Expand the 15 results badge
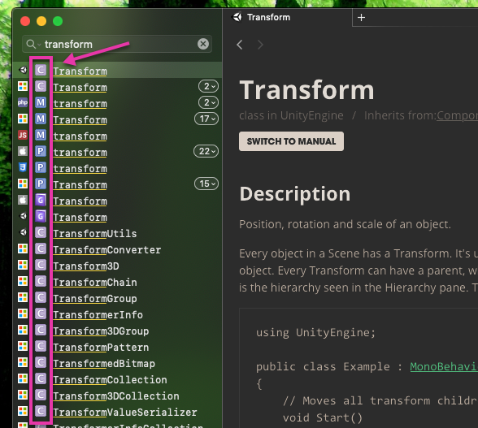This screenshot has height=428, width=478. click(206, 184)
